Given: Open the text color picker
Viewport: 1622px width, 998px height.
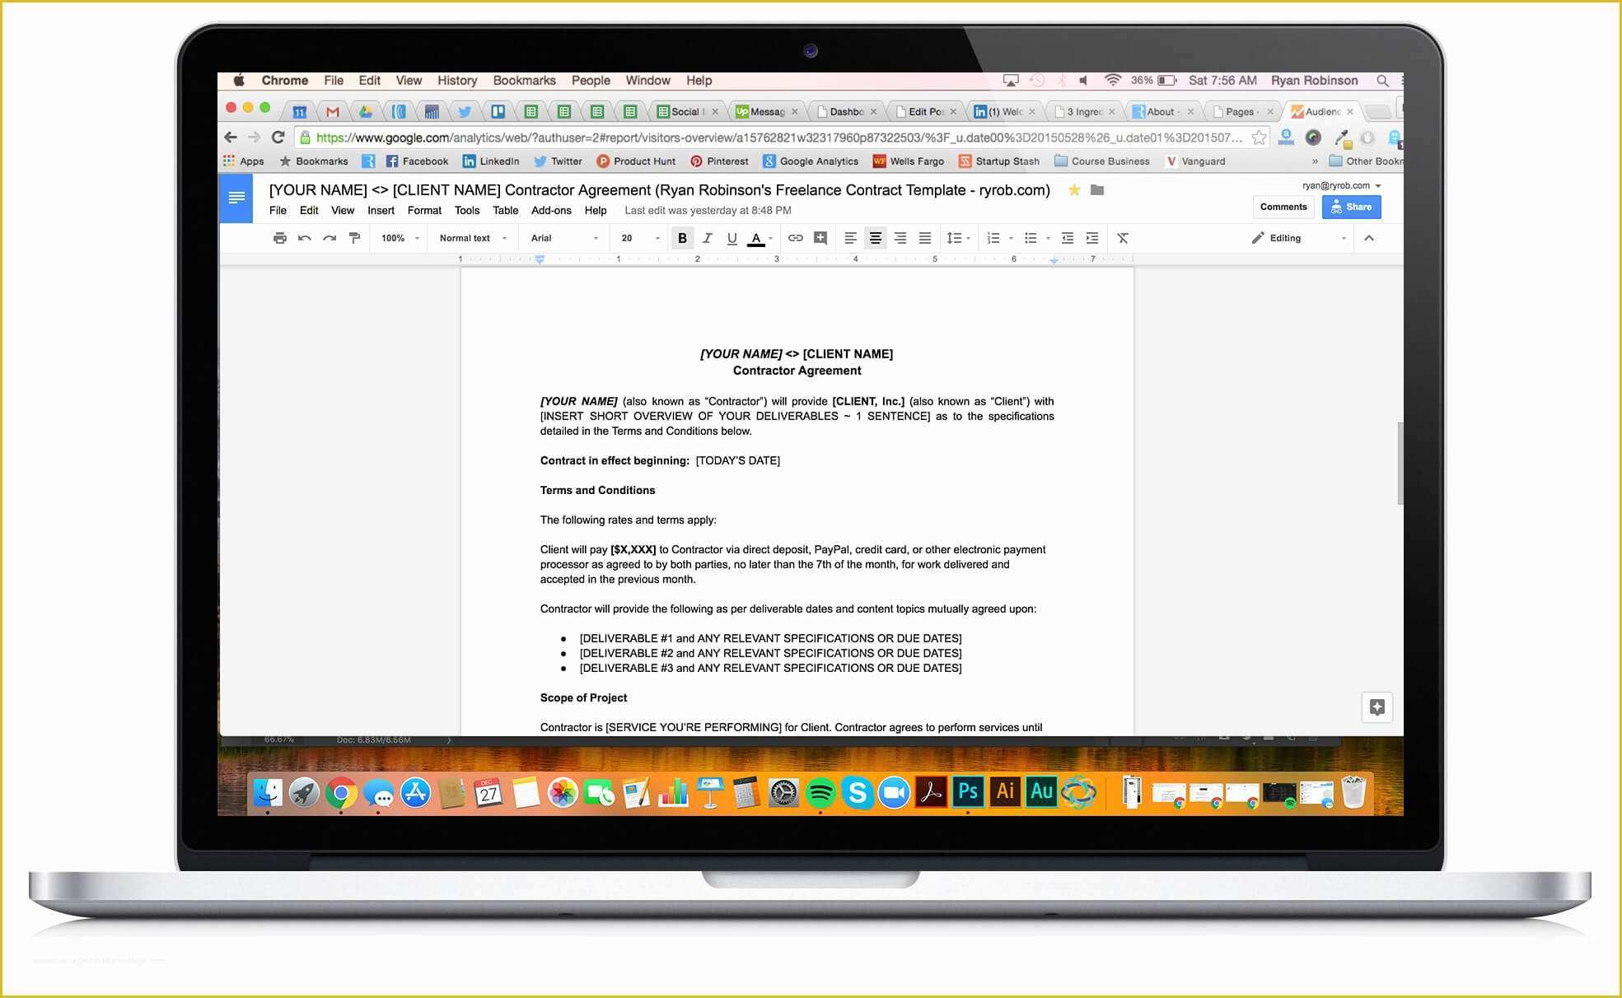Looking at the screenshot, I should pyautogui.click(x=760, y=238).
